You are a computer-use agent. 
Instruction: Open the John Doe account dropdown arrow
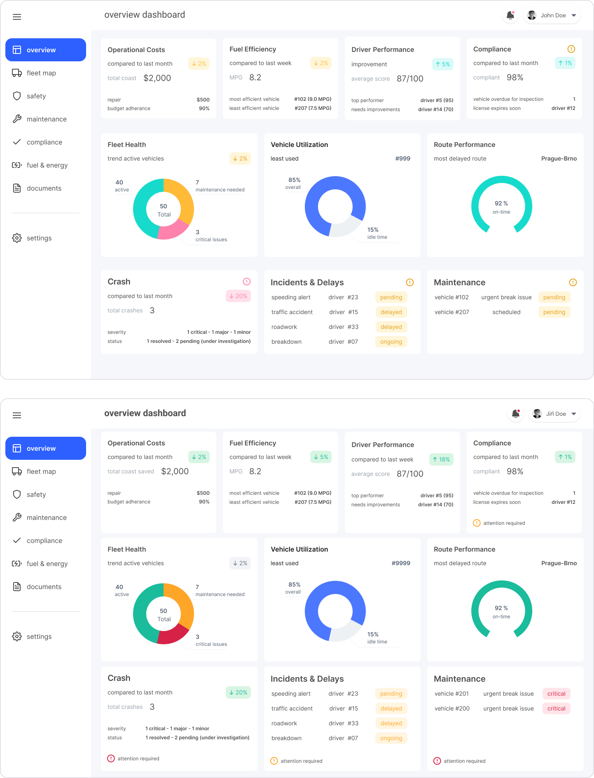[574, 16]
